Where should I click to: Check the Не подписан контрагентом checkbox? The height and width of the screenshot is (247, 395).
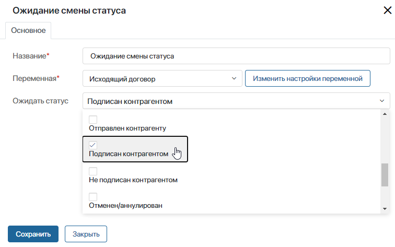93,171
